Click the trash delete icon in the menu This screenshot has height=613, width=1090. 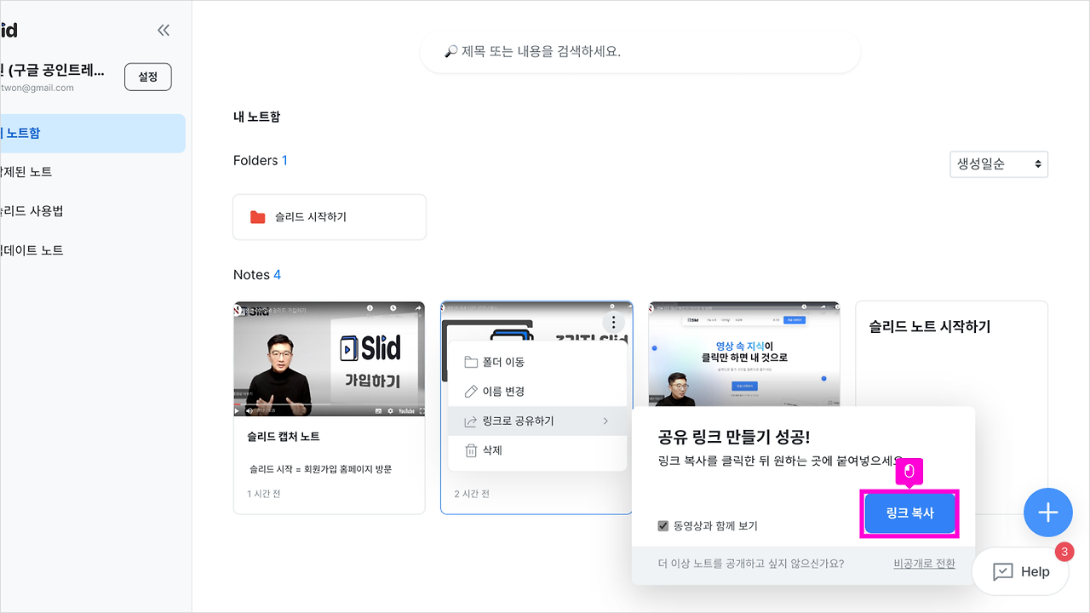pyautogui.click(x=473, y=450)
